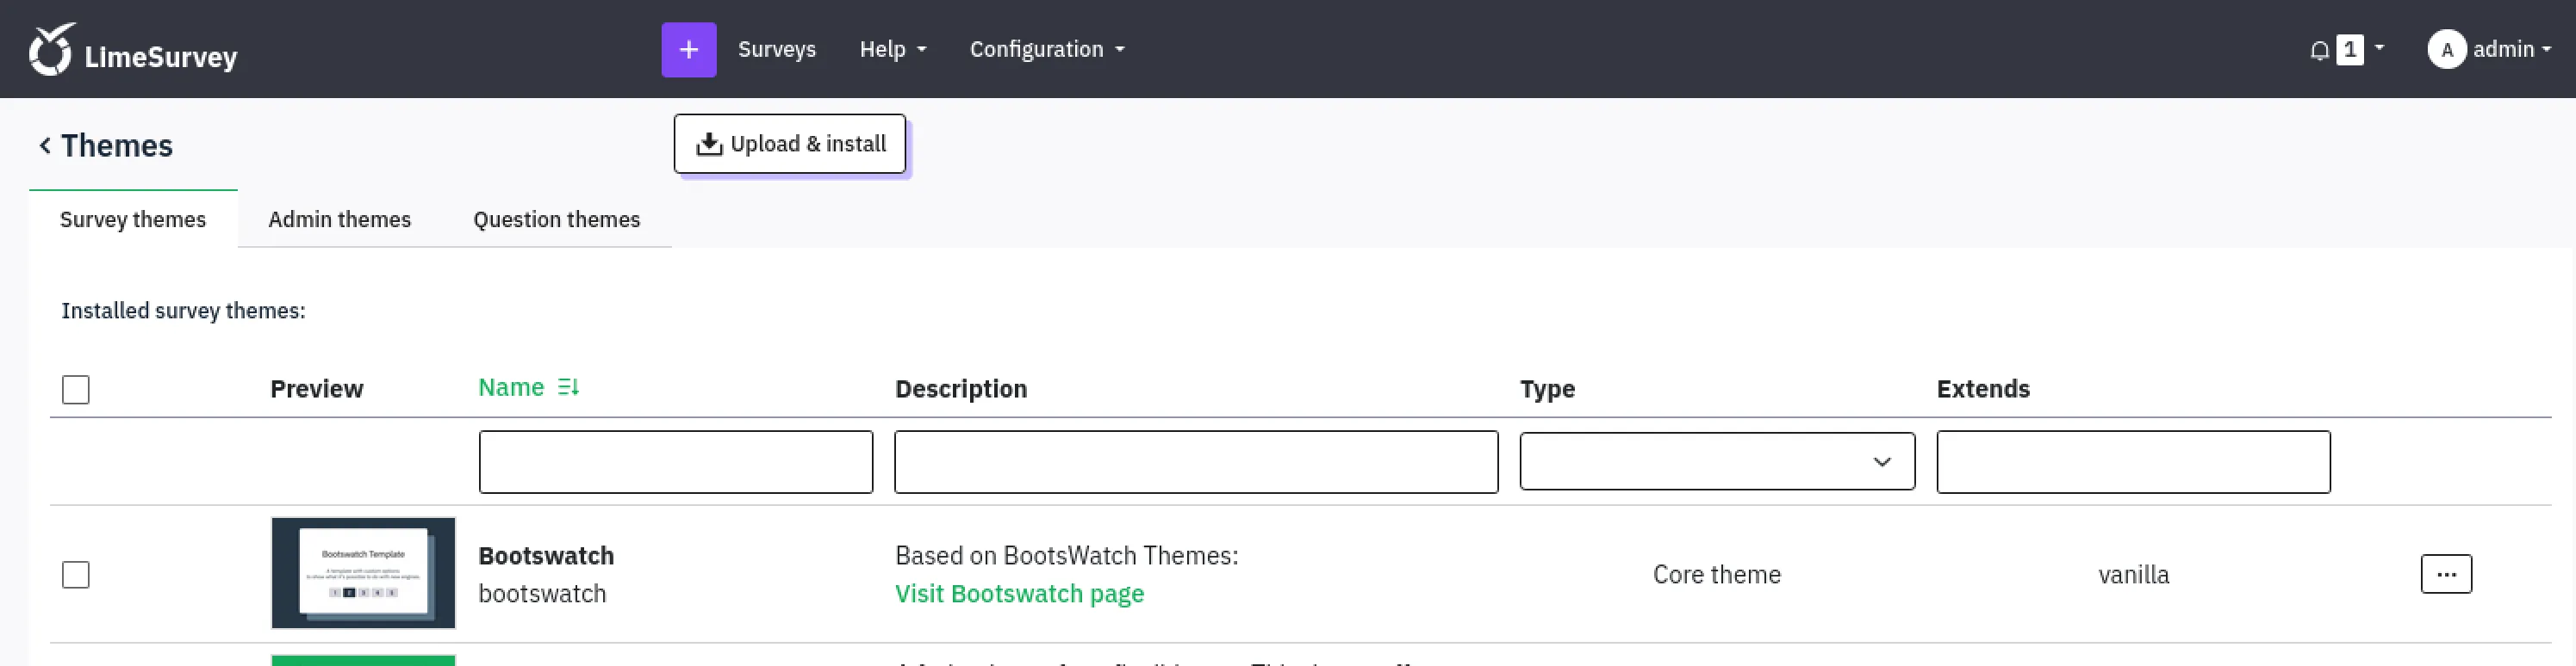The width and height of the screenshot is (2576, 666).
Task: Click the vanilla extends cell
Action: click(2133, 575)
